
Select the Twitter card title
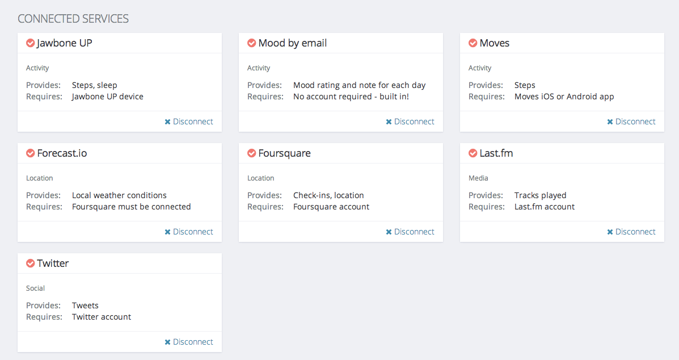coord(53,263)
